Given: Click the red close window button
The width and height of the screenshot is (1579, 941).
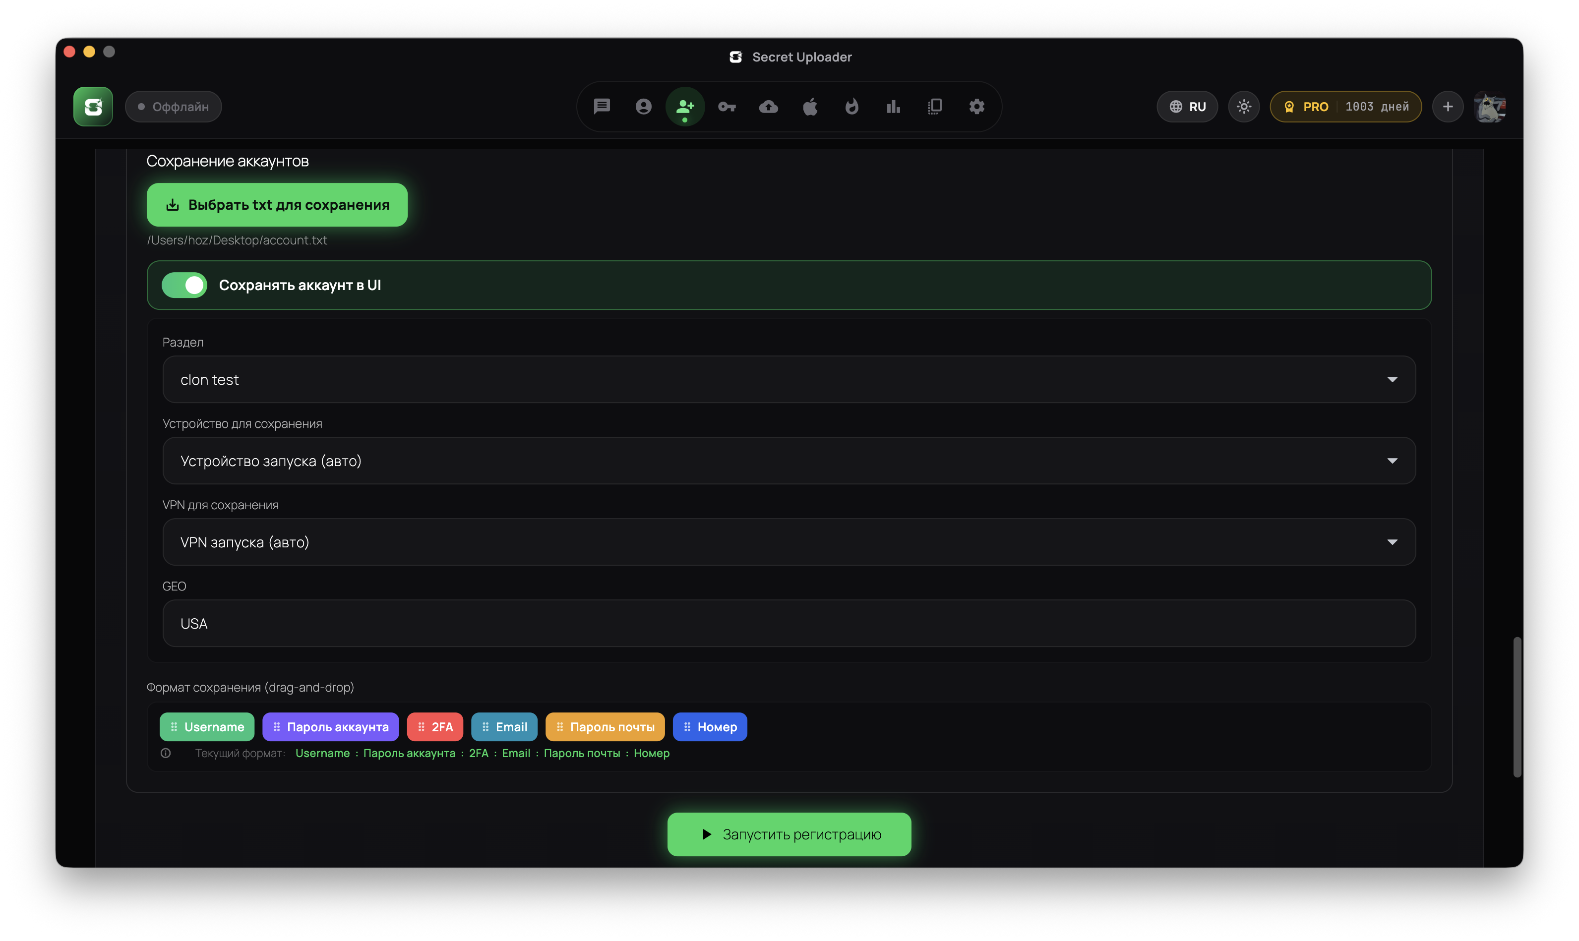Looking at the screenshot, I should coord(70,52).
